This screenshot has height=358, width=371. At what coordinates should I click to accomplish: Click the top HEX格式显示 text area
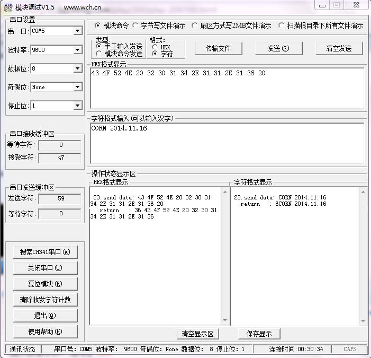pos(227,88)
